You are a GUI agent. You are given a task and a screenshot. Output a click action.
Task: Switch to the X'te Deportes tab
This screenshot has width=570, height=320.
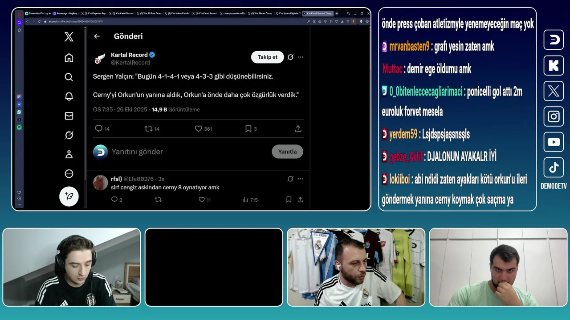pos(94,13)
